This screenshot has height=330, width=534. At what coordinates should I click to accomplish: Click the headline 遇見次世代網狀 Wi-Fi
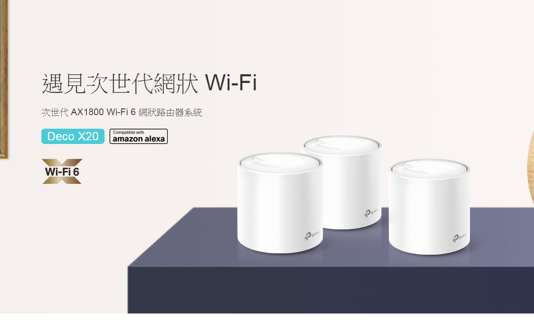[149, 83]
